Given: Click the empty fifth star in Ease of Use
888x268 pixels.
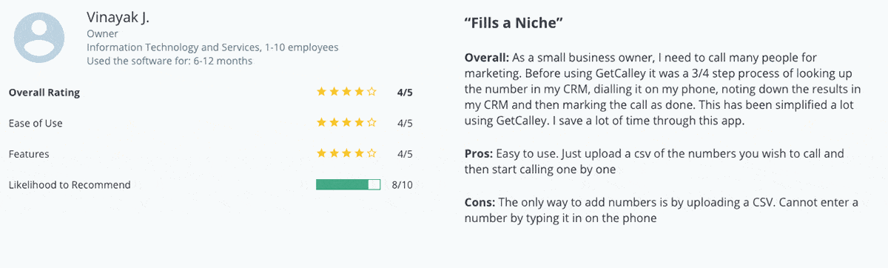Looking at the screenshot, I should (371, 123).
